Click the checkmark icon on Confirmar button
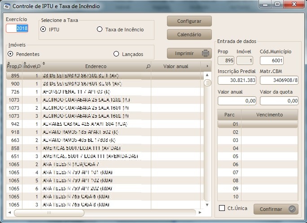Image resolution: width=307 pixels, height=223 pixels. (292, 209)
